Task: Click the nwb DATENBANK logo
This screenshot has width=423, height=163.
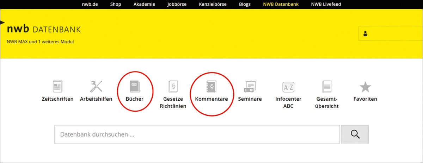Action: pos(44,29)
